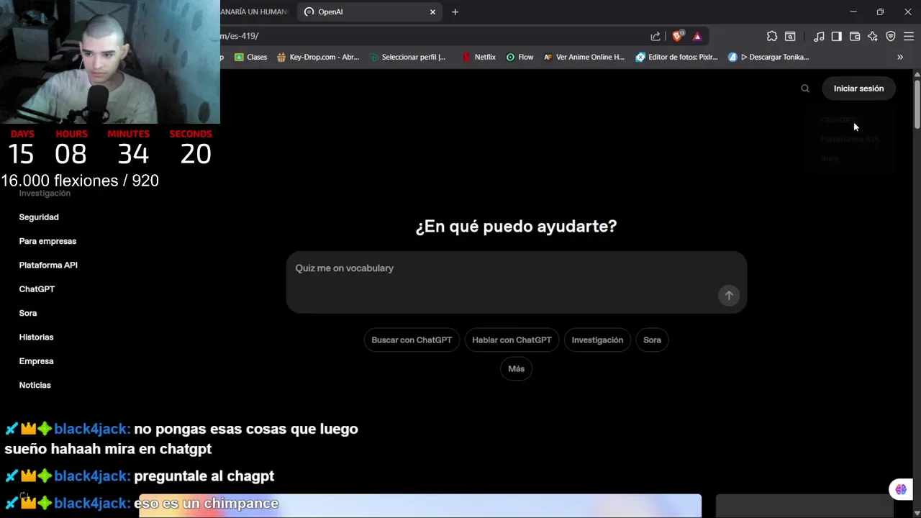Viewport: 921px width, 518px height.
Task: Open the Flow bookmark
Action: (520, 57)
